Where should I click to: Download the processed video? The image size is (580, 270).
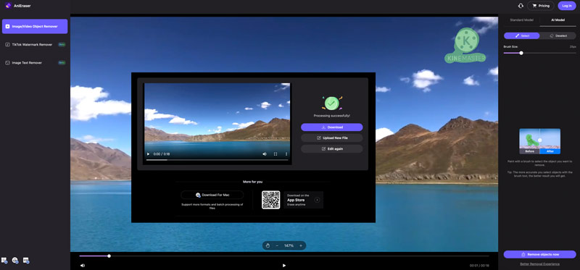click(x=332, y=127)
